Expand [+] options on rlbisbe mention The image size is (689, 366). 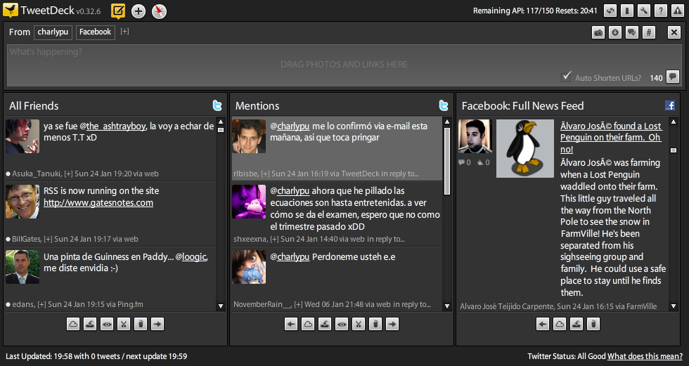point(265,174)
